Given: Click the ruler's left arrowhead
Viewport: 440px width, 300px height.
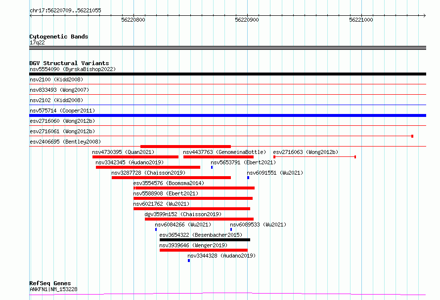Looking at the screenshot, I should click(31, 15).
